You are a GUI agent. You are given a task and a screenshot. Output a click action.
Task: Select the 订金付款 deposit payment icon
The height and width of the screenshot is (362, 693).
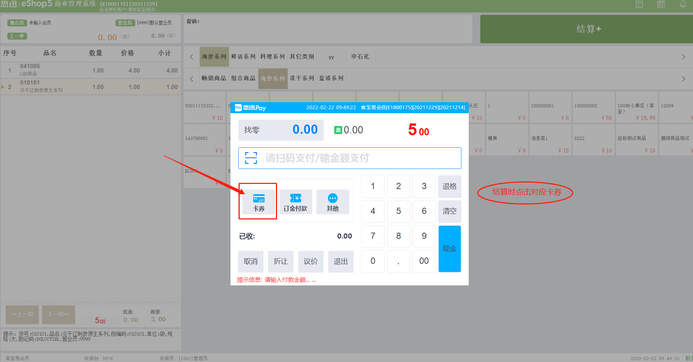coord(295,202)
